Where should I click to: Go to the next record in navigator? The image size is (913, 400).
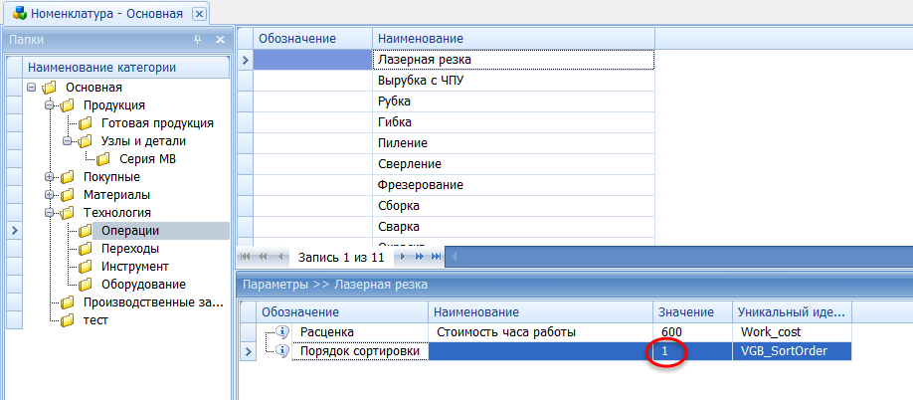pyautogui.click(x=403, y=257)
